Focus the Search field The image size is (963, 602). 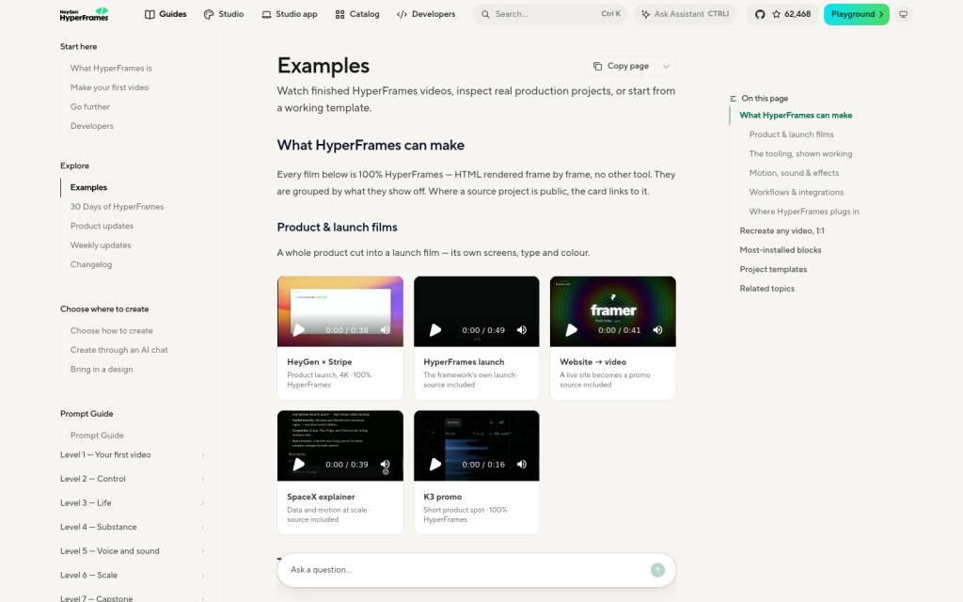(549, 14)
